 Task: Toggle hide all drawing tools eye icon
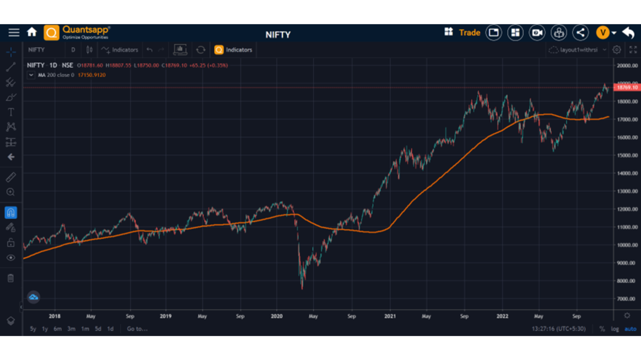pyautogui.click(x=11, y=258)
